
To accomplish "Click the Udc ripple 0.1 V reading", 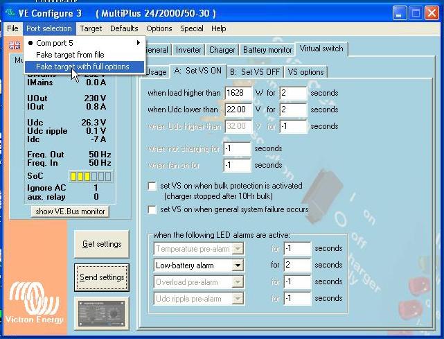I will pyautogui.click(x=96, y=130).
